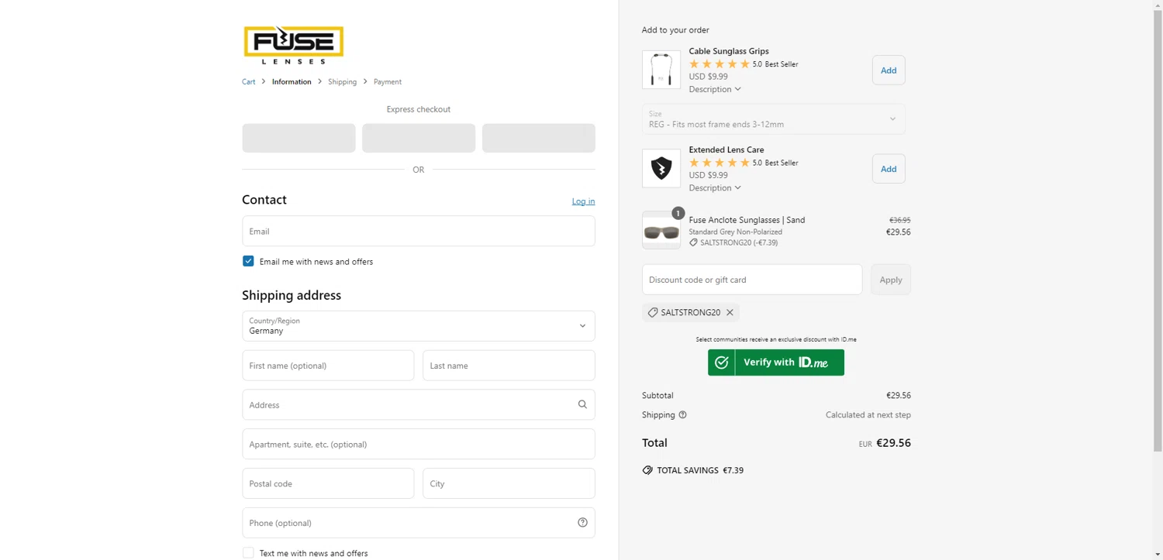The height and width of the screenshot is (560, 1163).
Task: Click the address search magnifier icon
Action: click(x=582, y=404)
